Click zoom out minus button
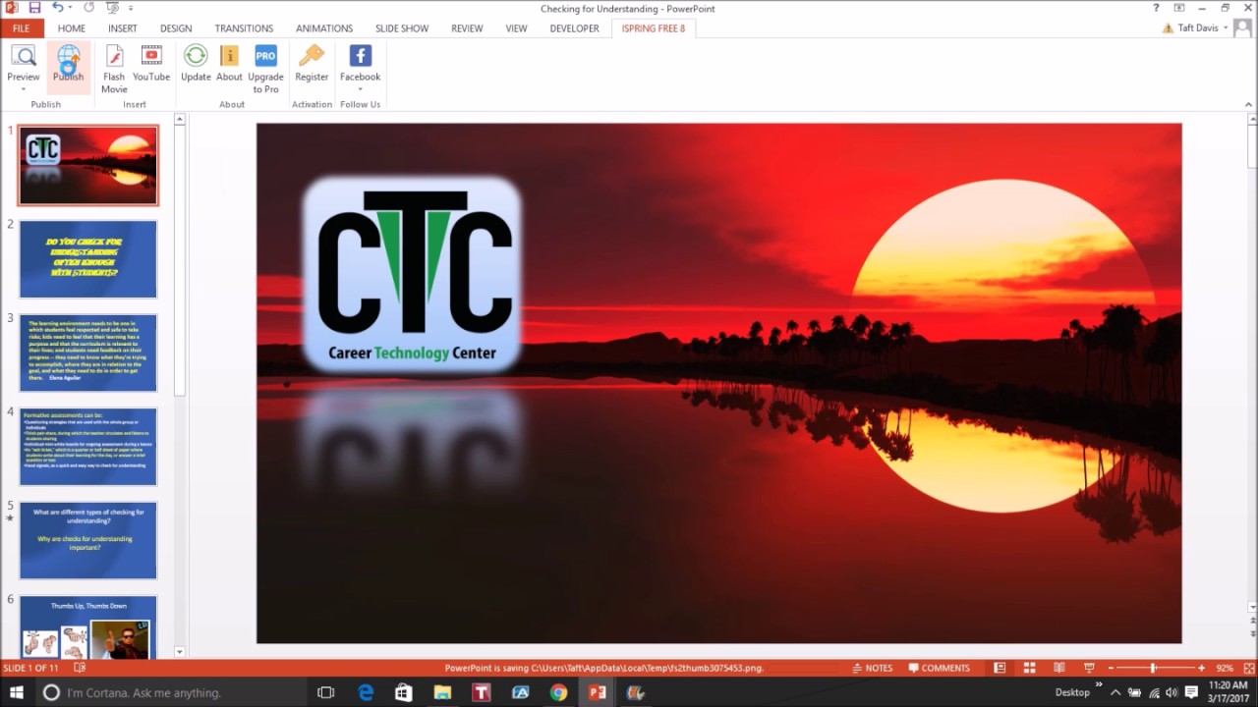 pyautogui.click(x=1112, y=668)
